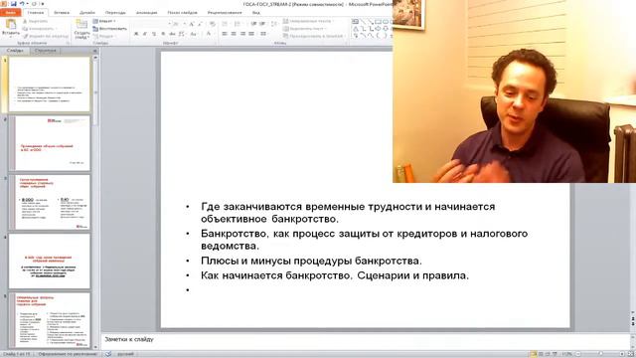The width and height of the screenshot is (636, 358).
Task: Start slide show from status bar icon
Action: pos(555,354)
